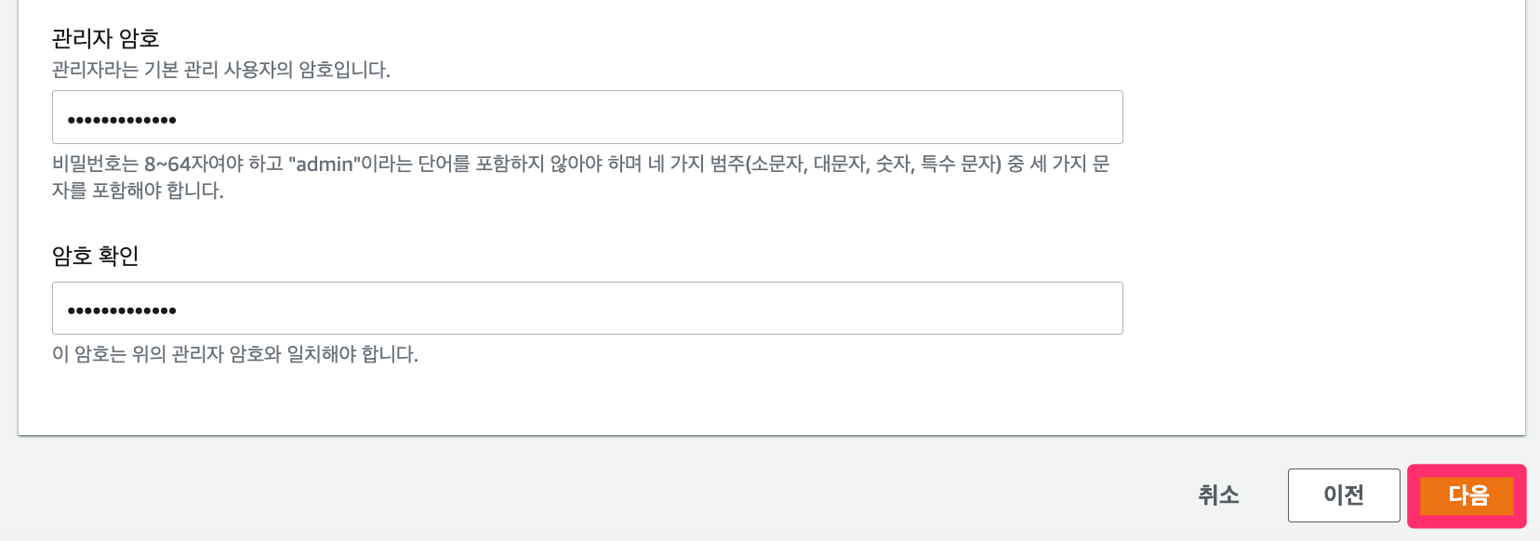1540x541 pixels.
Task: Click empty gray footer area left of 취소
Action: pyautogui.click(x=651, y=493)
